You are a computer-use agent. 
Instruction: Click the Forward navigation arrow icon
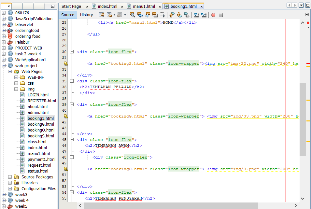tap(120, 15)
